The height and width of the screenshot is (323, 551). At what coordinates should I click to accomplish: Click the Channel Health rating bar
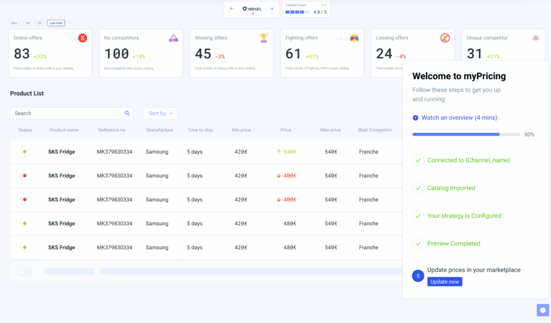(x=297, y=12)
